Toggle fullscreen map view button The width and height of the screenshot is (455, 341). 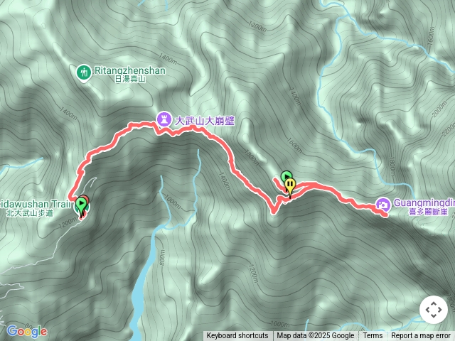coord(434,310)
